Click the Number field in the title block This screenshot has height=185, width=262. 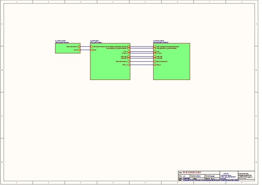(197, 176)
